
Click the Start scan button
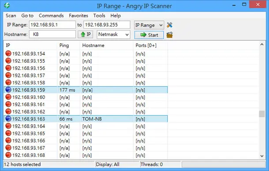149,35
